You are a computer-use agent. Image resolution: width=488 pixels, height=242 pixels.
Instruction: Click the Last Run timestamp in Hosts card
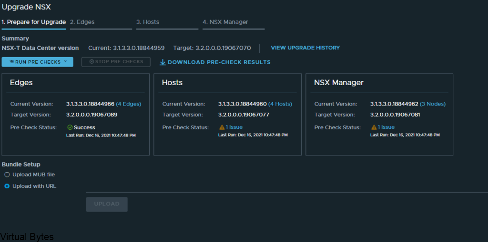[x=253, y=135]
